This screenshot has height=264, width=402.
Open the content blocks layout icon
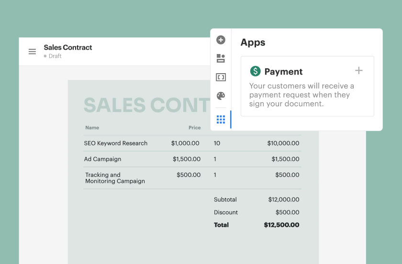pyautogui.click(x=221, y=58)
